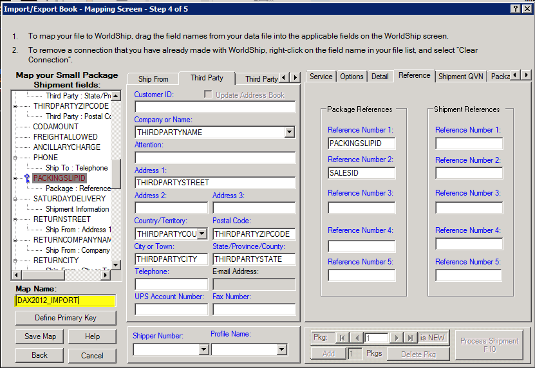Click the help question mark in title bar
This screenshot has width=535, height=368.
click(x=516, y=8)
